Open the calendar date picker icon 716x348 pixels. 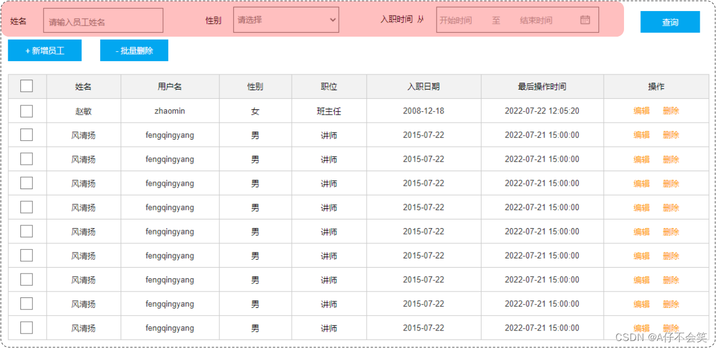585,19
